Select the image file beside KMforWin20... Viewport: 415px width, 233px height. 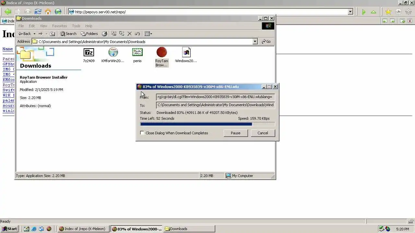[137, 55]
